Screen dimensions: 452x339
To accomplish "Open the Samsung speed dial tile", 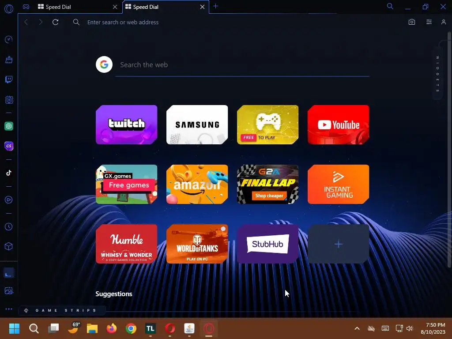I will pyautogui.click(x=197, y=124).
